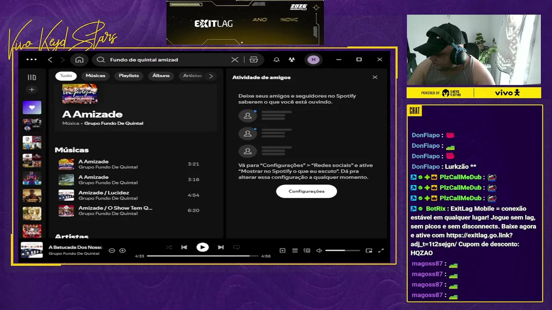Open the notifications bell
The image size is (552, 310).
point(276,59)
